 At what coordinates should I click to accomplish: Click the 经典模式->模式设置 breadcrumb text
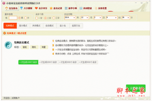point(16,33)
